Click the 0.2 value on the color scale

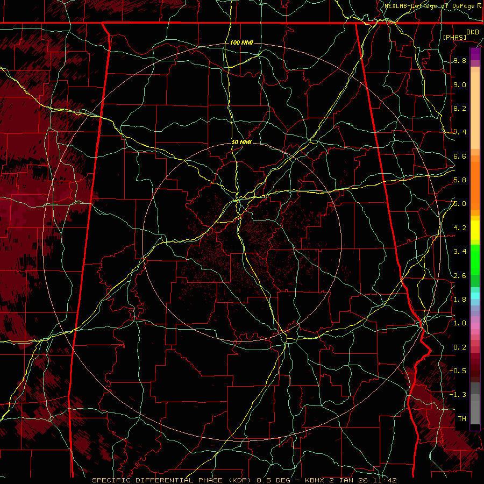[460, 347]
